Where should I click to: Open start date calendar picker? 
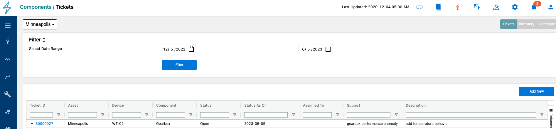[x=191, y=49]
